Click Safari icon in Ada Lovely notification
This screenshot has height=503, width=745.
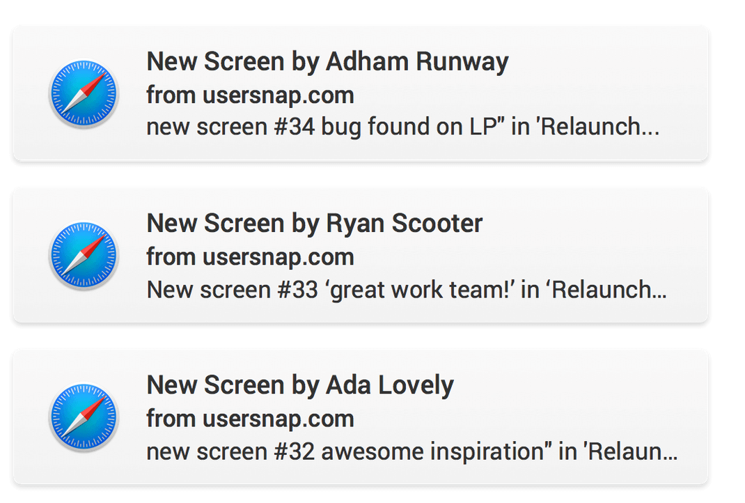84,417
